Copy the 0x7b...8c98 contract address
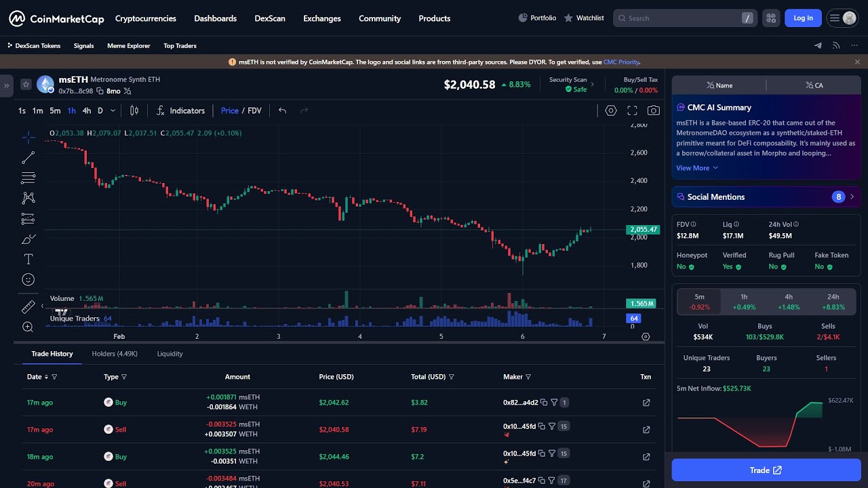The image size is (868, 488). pyautogui.click(x=100, y=91)
